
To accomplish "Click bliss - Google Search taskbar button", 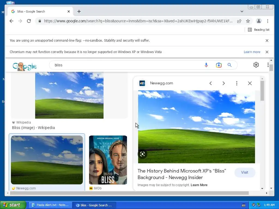I will [x=94, y=205].
